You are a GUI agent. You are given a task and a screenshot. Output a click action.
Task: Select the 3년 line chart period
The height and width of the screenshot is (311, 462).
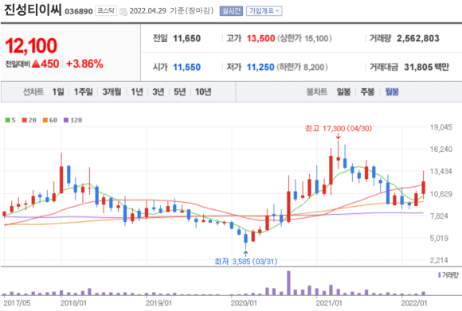[159, 92]
